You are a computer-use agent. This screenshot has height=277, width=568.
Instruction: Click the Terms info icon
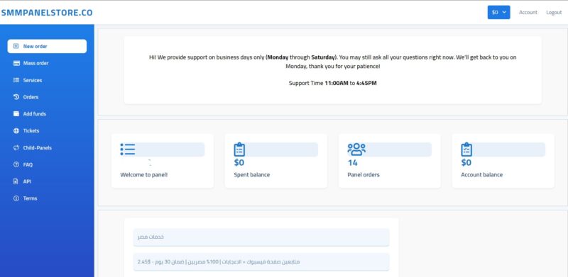[16, 198]
